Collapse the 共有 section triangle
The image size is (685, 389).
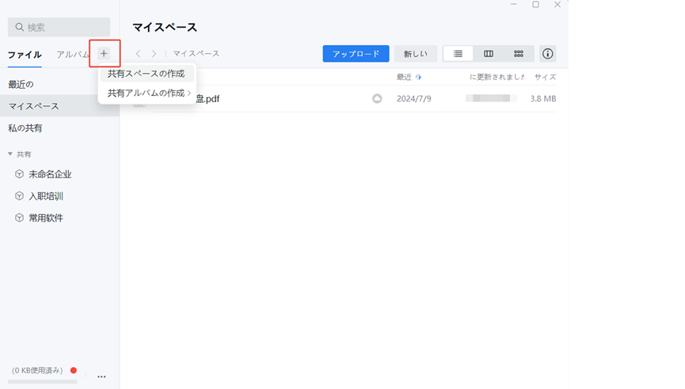[10, 154]
